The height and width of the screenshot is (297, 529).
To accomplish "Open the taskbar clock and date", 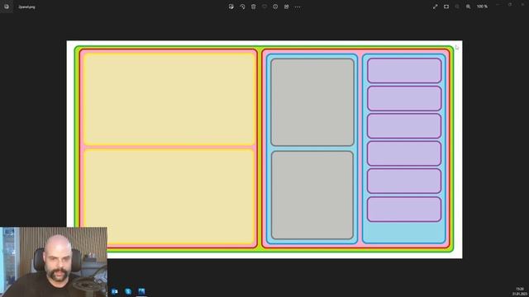I will point(520,291).
